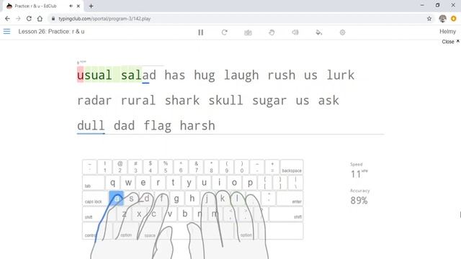Pause the typing lesson
This screenshot has width=461, height=259.
coord(200,32)
